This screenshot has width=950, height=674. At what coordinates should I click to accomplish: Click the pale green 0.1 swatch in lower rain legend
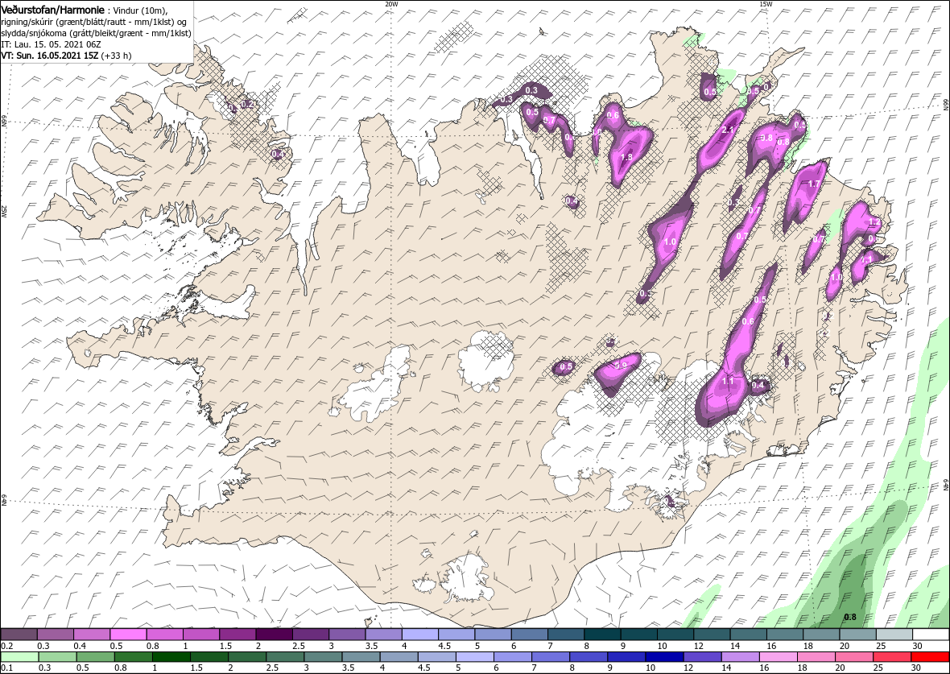coord(20,657)
